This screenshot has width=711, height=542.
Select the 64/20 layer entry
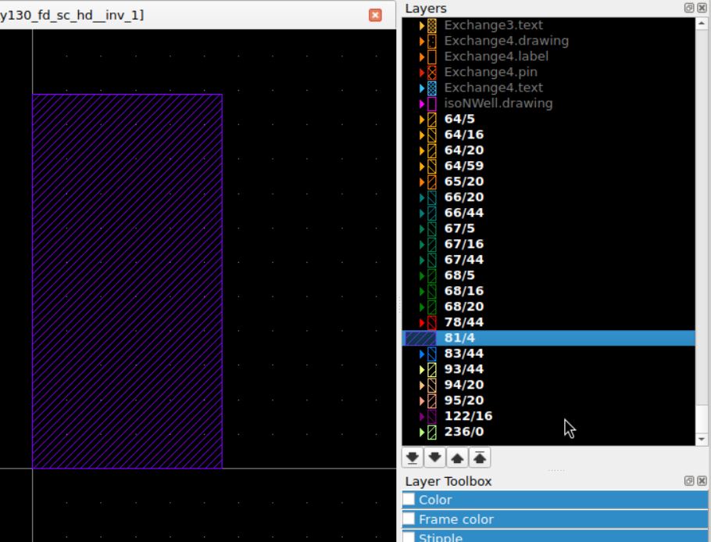click(x=463, y=150)
